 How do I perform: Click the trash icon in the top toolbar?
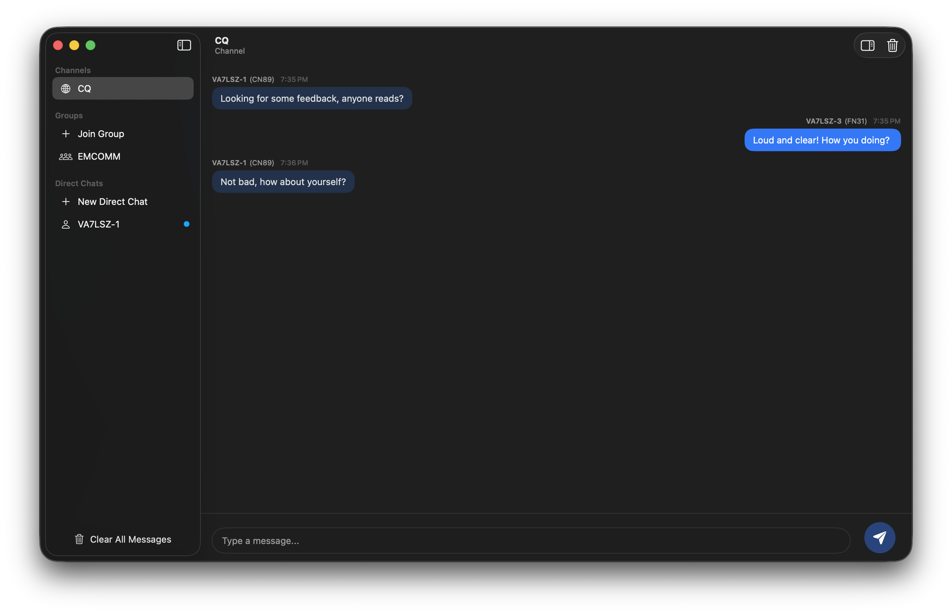coord(892,45)
